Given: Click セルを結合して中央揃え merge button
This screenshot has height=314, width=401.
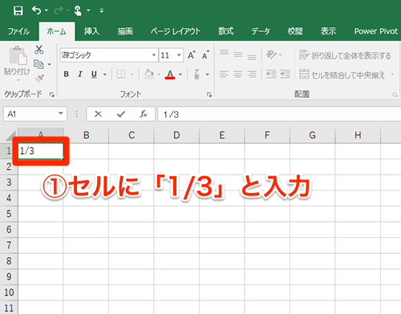Looking at the screenshot, I should coord(342,74).
